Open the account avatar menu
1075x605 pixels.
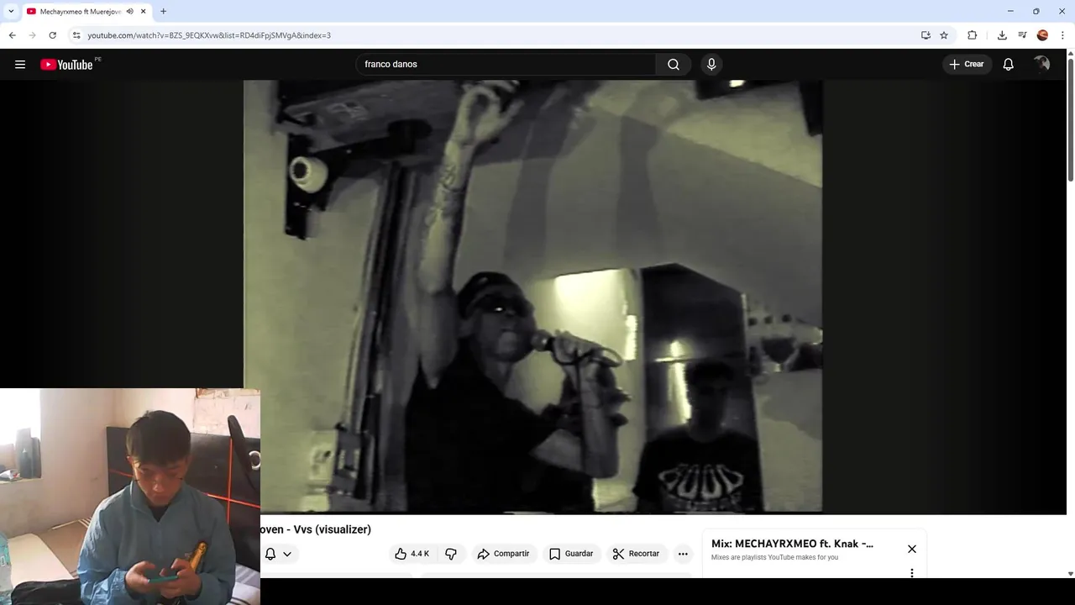pos(1042,64)
